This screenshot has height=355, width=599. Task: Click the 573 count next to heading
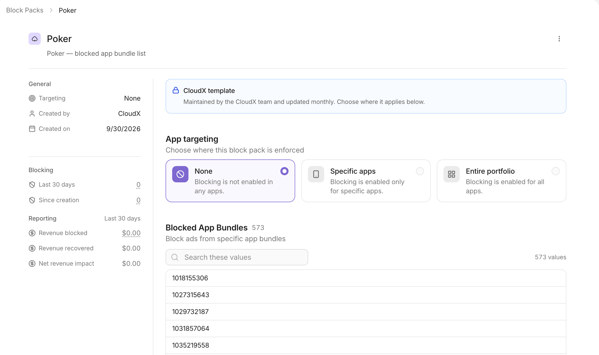point(258,228)
